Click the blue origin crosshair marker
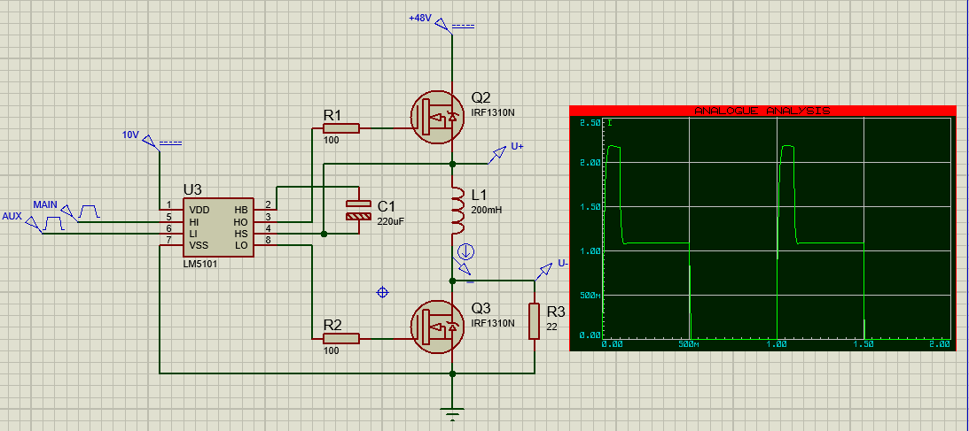 coord(383,292)
